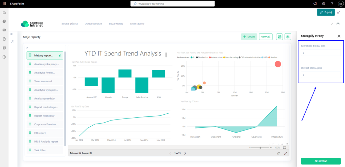This screenshot has height=167, width=345.
Task: Open the green gear report settings button
Action: coord(288,36)
